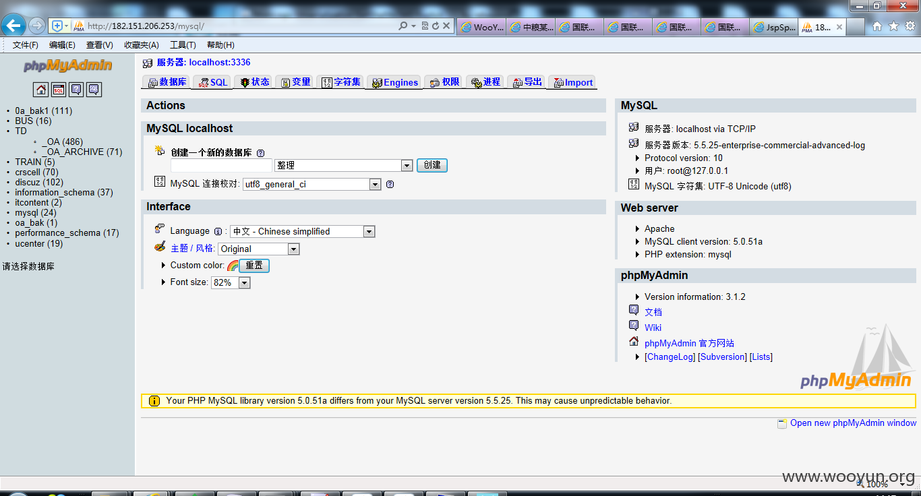Click Open new phpMyAdmin window link

[x=853, y=423]
